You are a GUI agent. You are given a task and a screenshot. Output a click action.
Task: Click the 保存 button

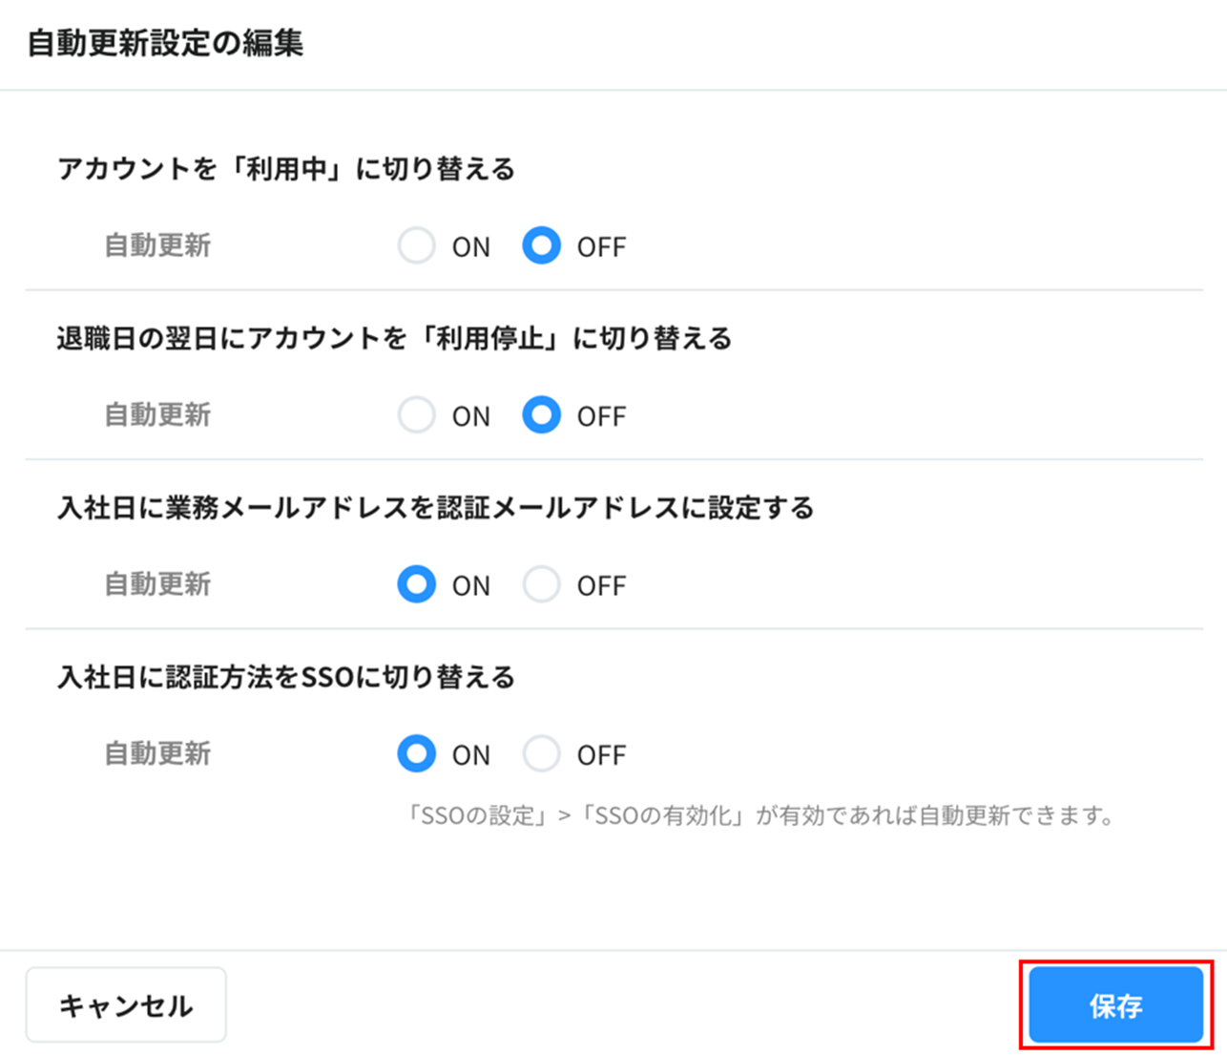tap(1115, 1005)
